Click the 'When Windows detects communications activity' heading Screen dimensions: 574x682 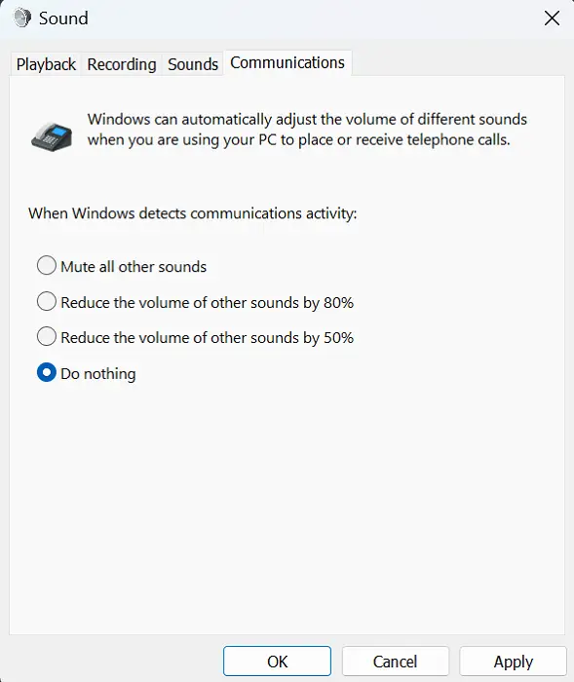pos(192,213)
